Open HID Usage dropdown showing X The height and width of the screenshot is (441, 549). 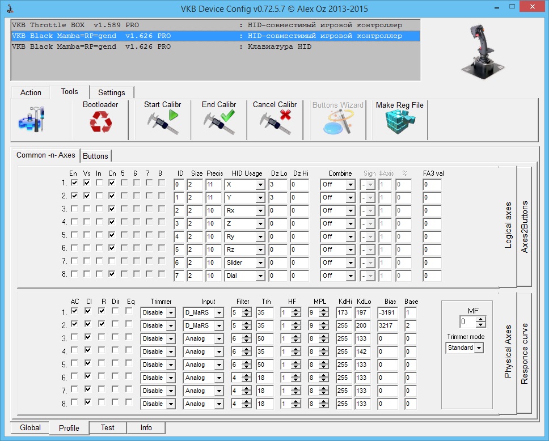pyautogui.click(x=260, y=184)
